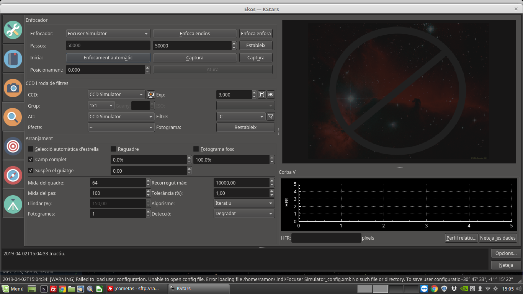Click the live video camera icon beside CCD
The height and width of the screenshot is (294, 523).
click(150, 95)
